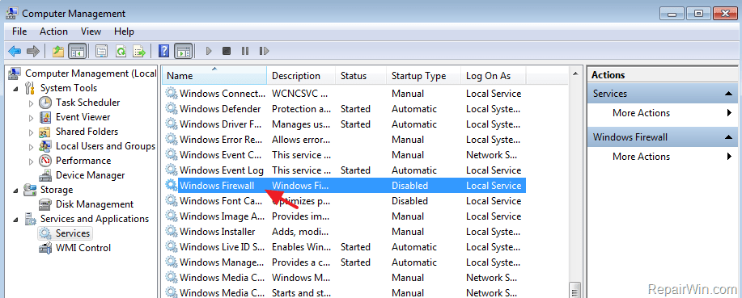Click the Windows Installer gear icon
Viewport: 742px width, 298px height.
(171, 232)
